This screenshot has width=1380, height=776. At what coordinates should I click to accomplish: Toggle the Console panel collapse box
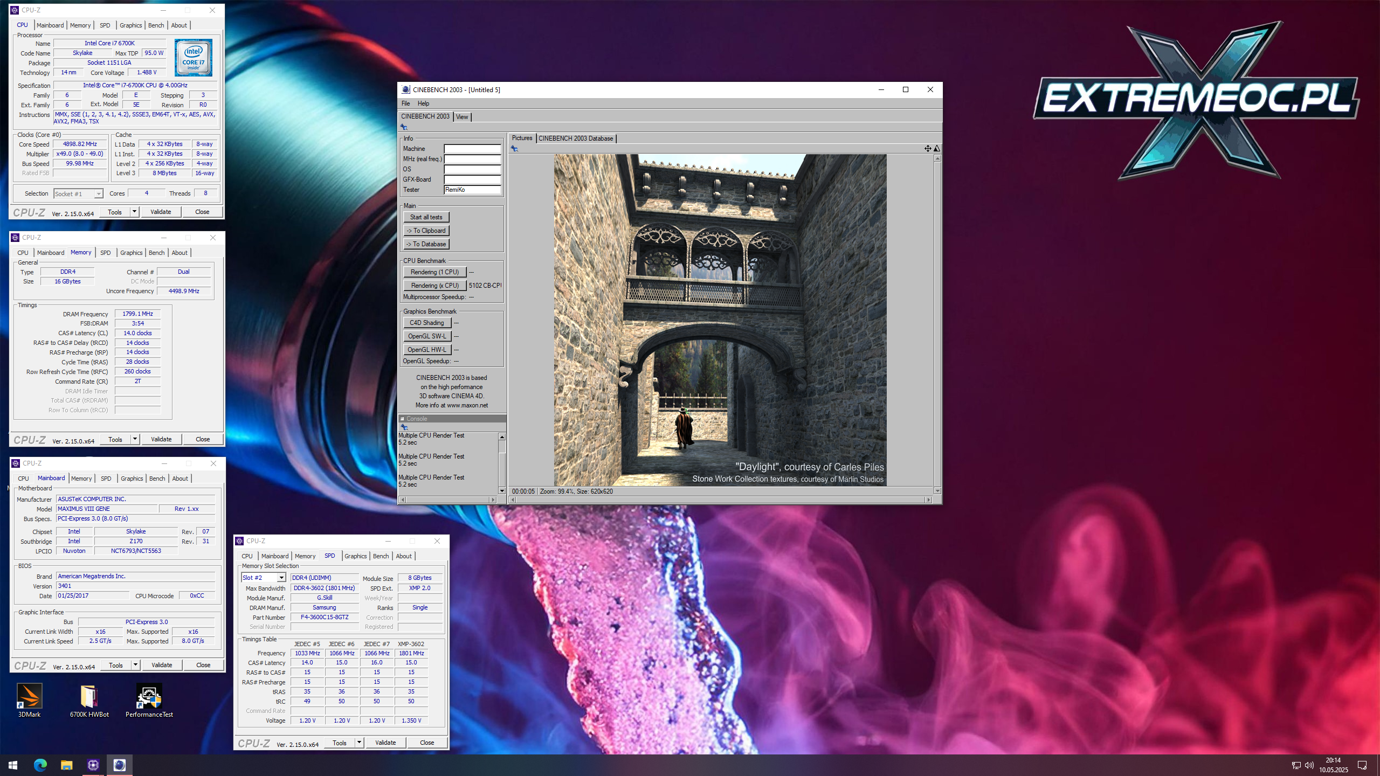coord(402,419)
